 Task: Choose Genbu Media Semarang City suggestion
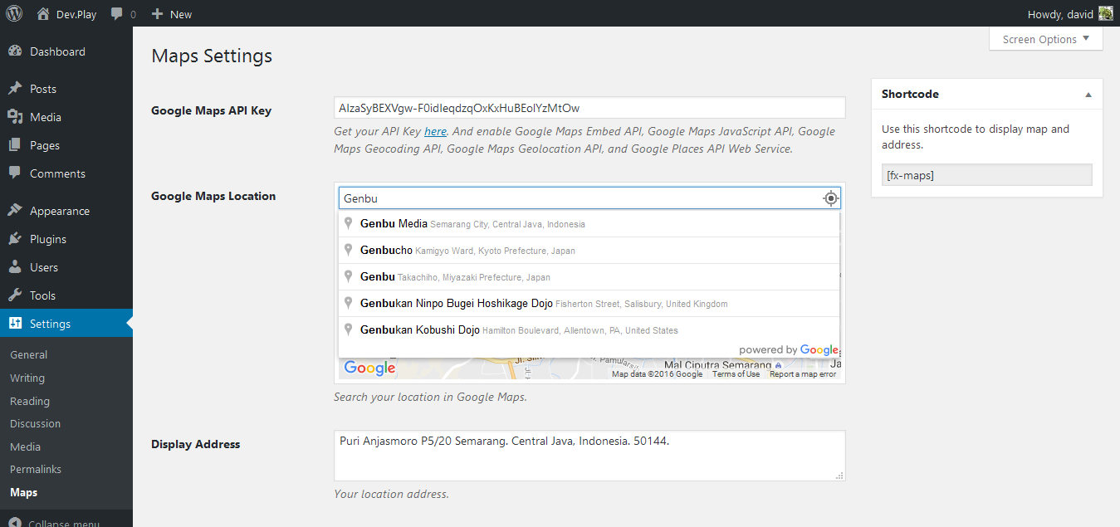[589, 224]
